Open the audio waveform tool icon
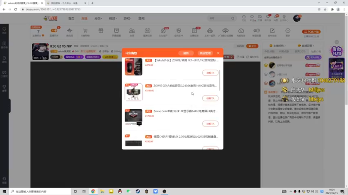Viewport: 348px width, 195px height. click(x=70, y=30)
